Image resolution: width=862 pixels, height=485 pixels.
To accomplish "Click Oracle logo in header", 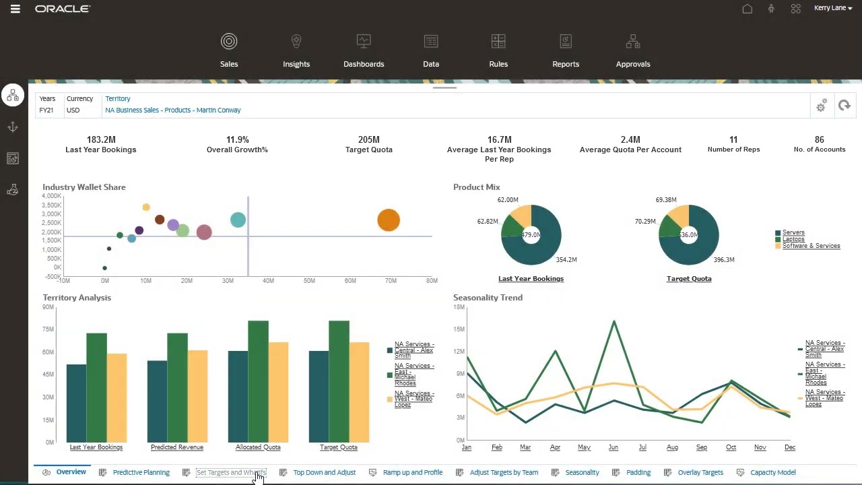I will (x=63, y=9).
